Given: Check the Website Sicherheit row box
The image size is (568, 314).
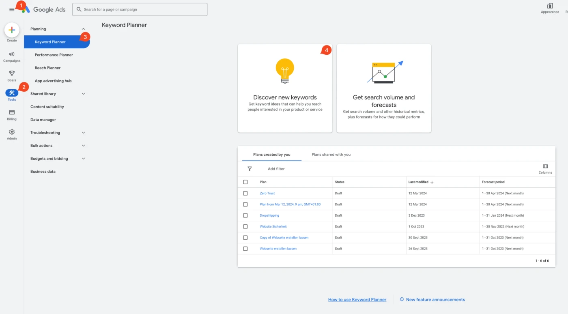Looking at the screenshot, I should [245, 226].
